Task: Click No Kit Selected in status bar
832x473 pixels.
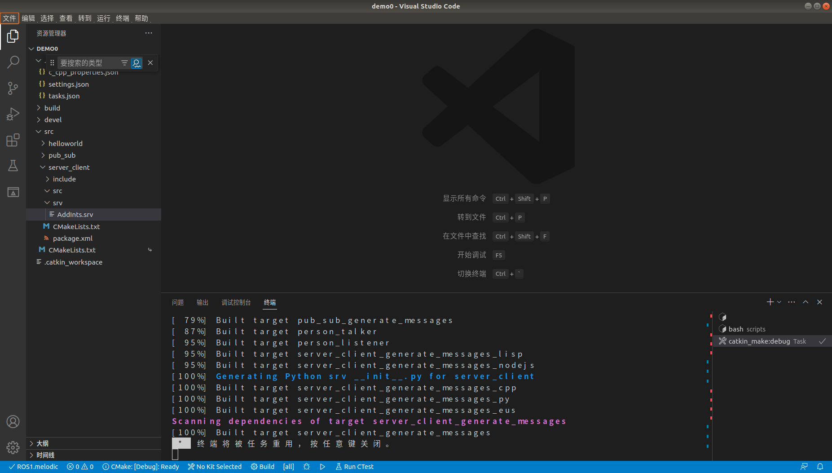Action: coord(215,467)
